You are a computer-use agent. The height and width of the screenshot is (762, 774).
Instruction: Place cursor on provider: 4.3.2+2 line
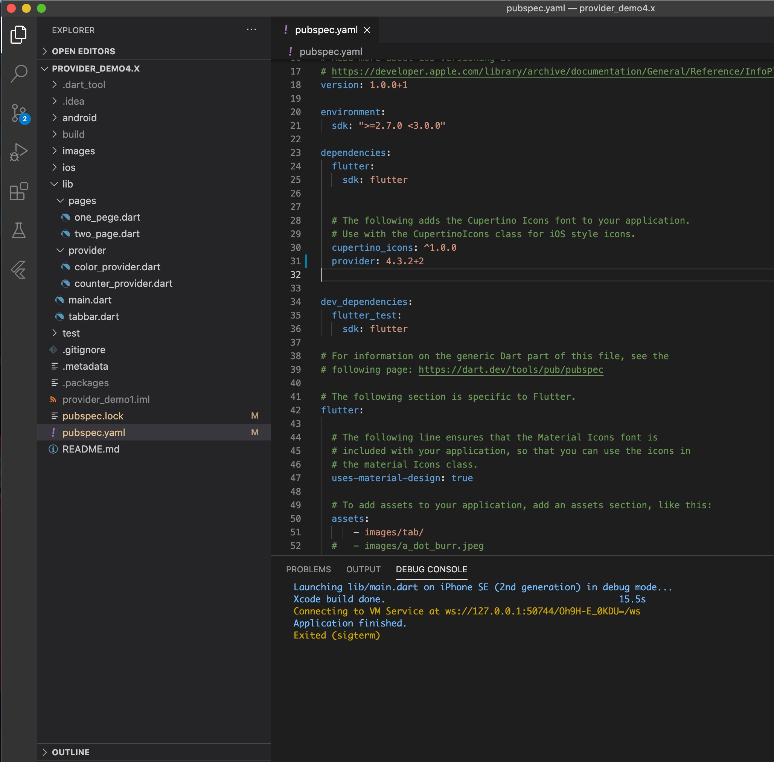click(377, 261)
